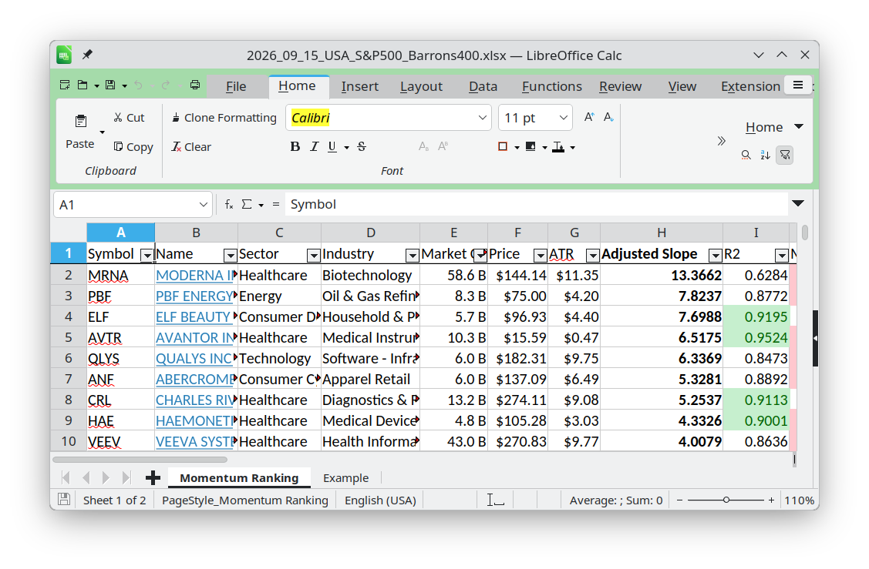Open the Functions tab

pyautogui.click(x=551, y=86)
